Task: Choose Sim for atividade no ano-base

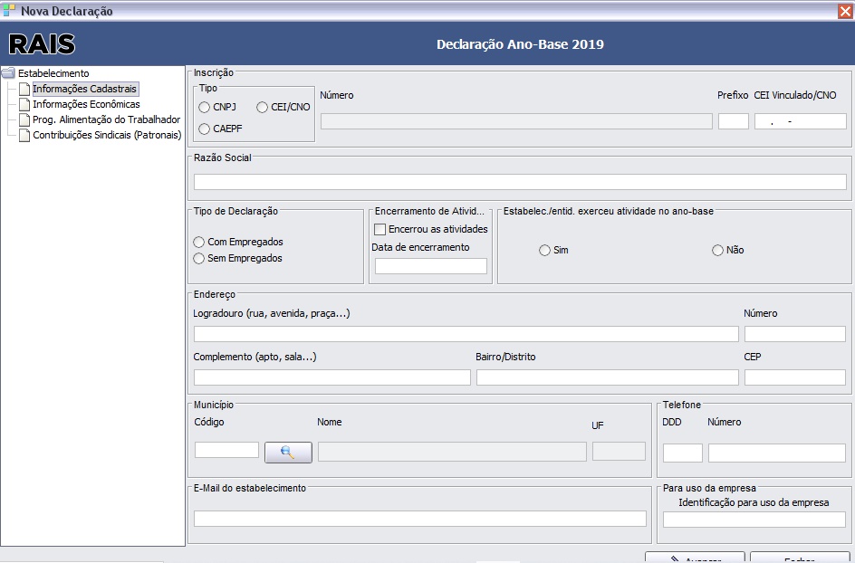Action: tap(544, 251)
